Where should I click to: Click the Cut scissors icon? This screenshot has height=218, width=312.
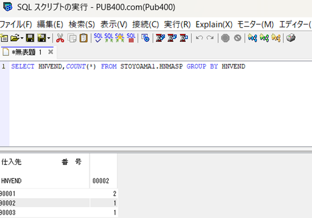tap(60, 38)
